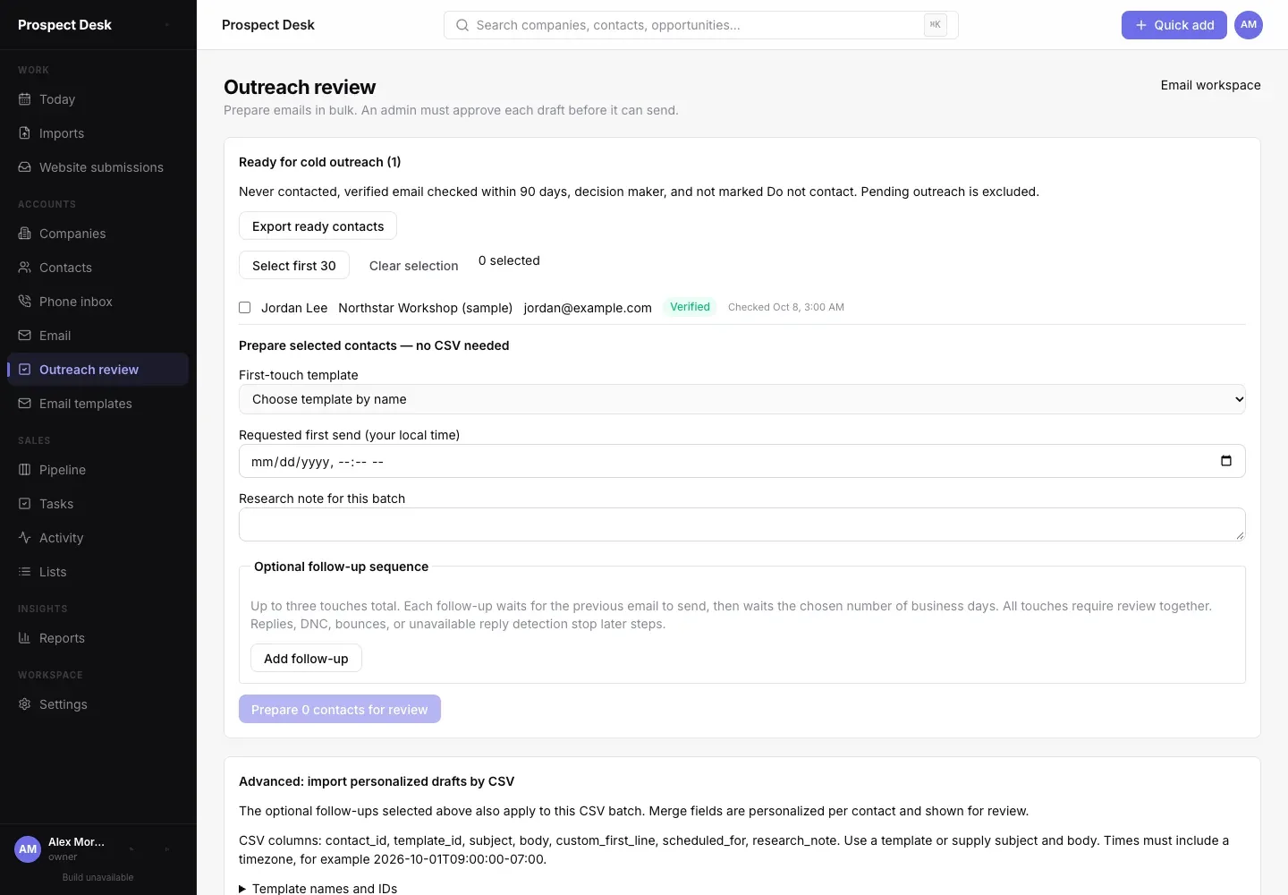This screenshot has height=895, width=1288.
Task: Click the Reports bar chart icon
Action: click(x=25, y=638)
